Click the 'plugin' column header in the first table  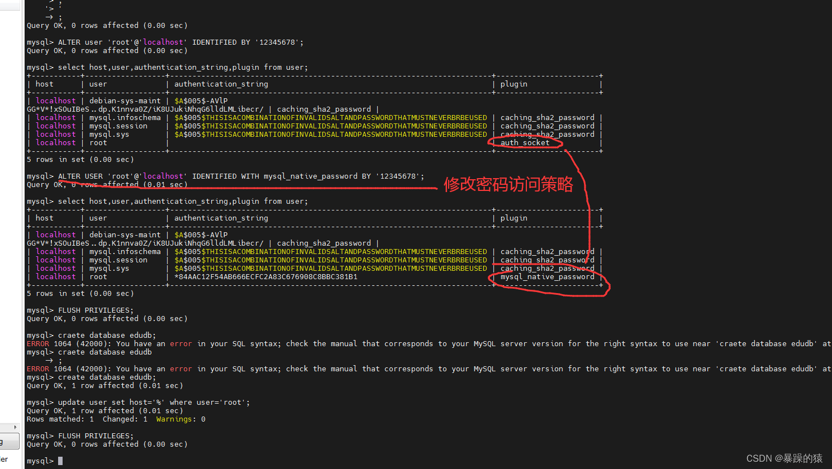coord(514,84)
